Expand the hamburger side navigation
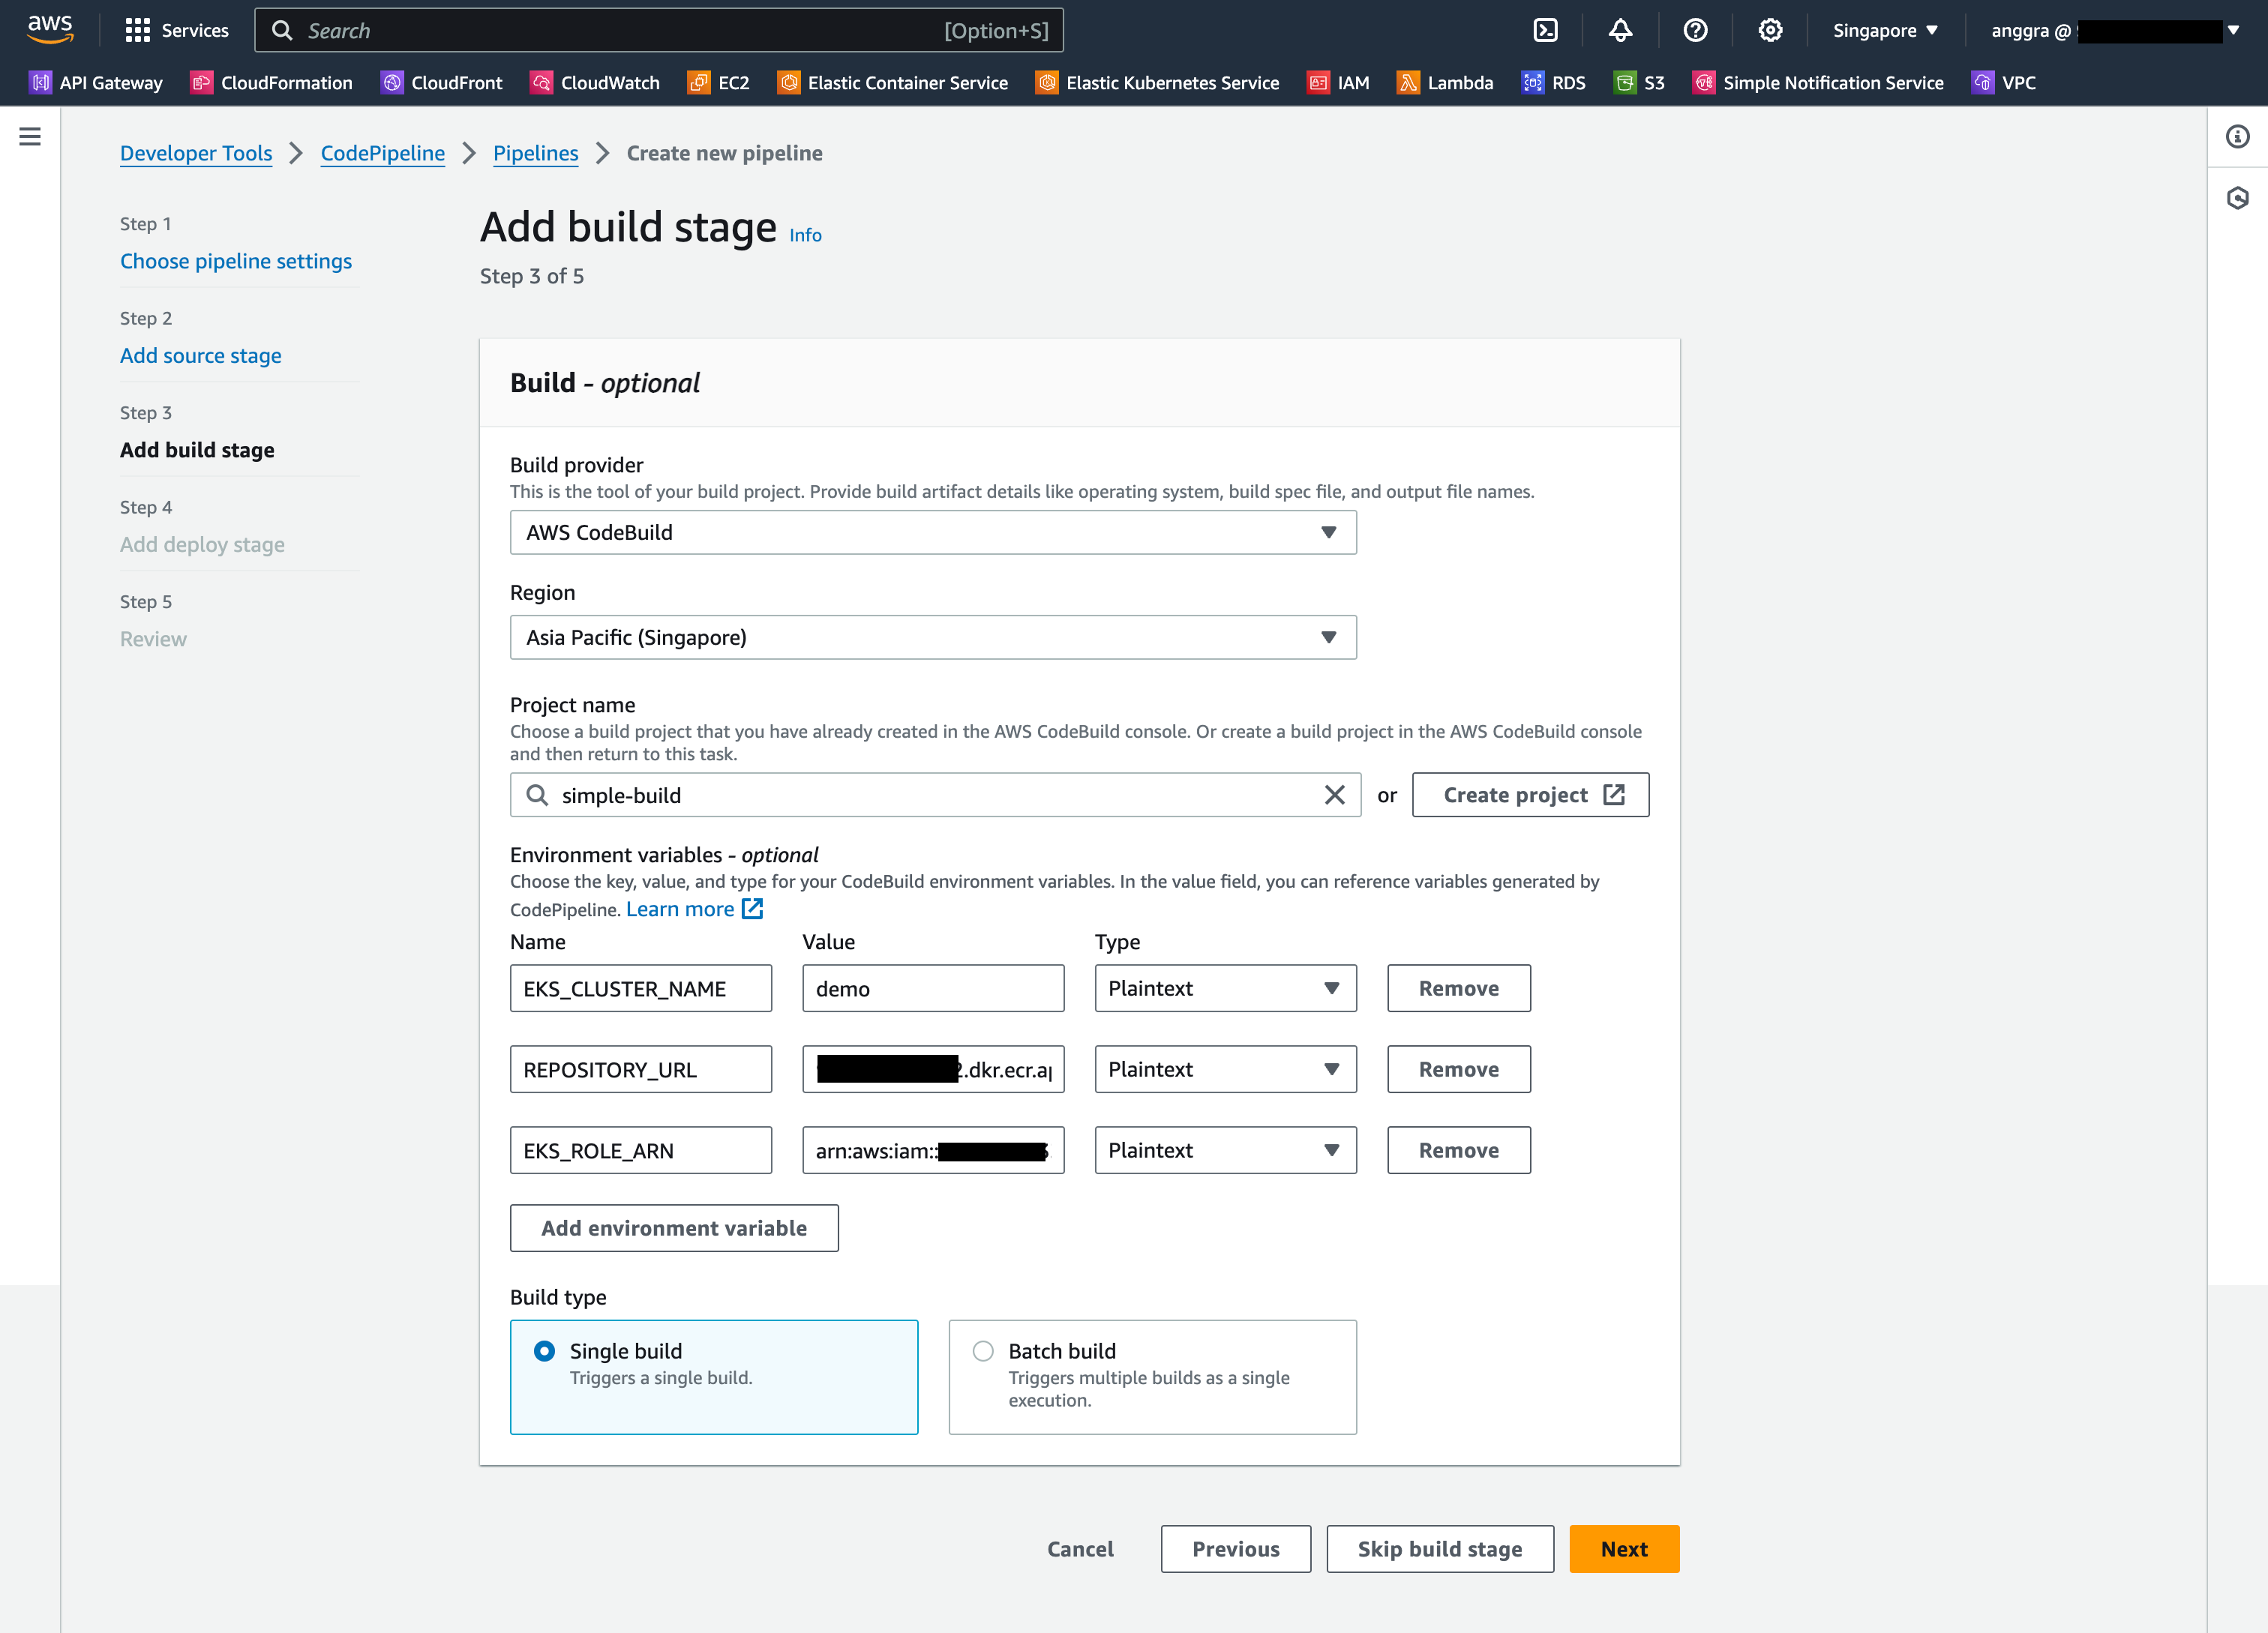The width and height of the screenshot is (2268, 1633). (x=30, y=136)
